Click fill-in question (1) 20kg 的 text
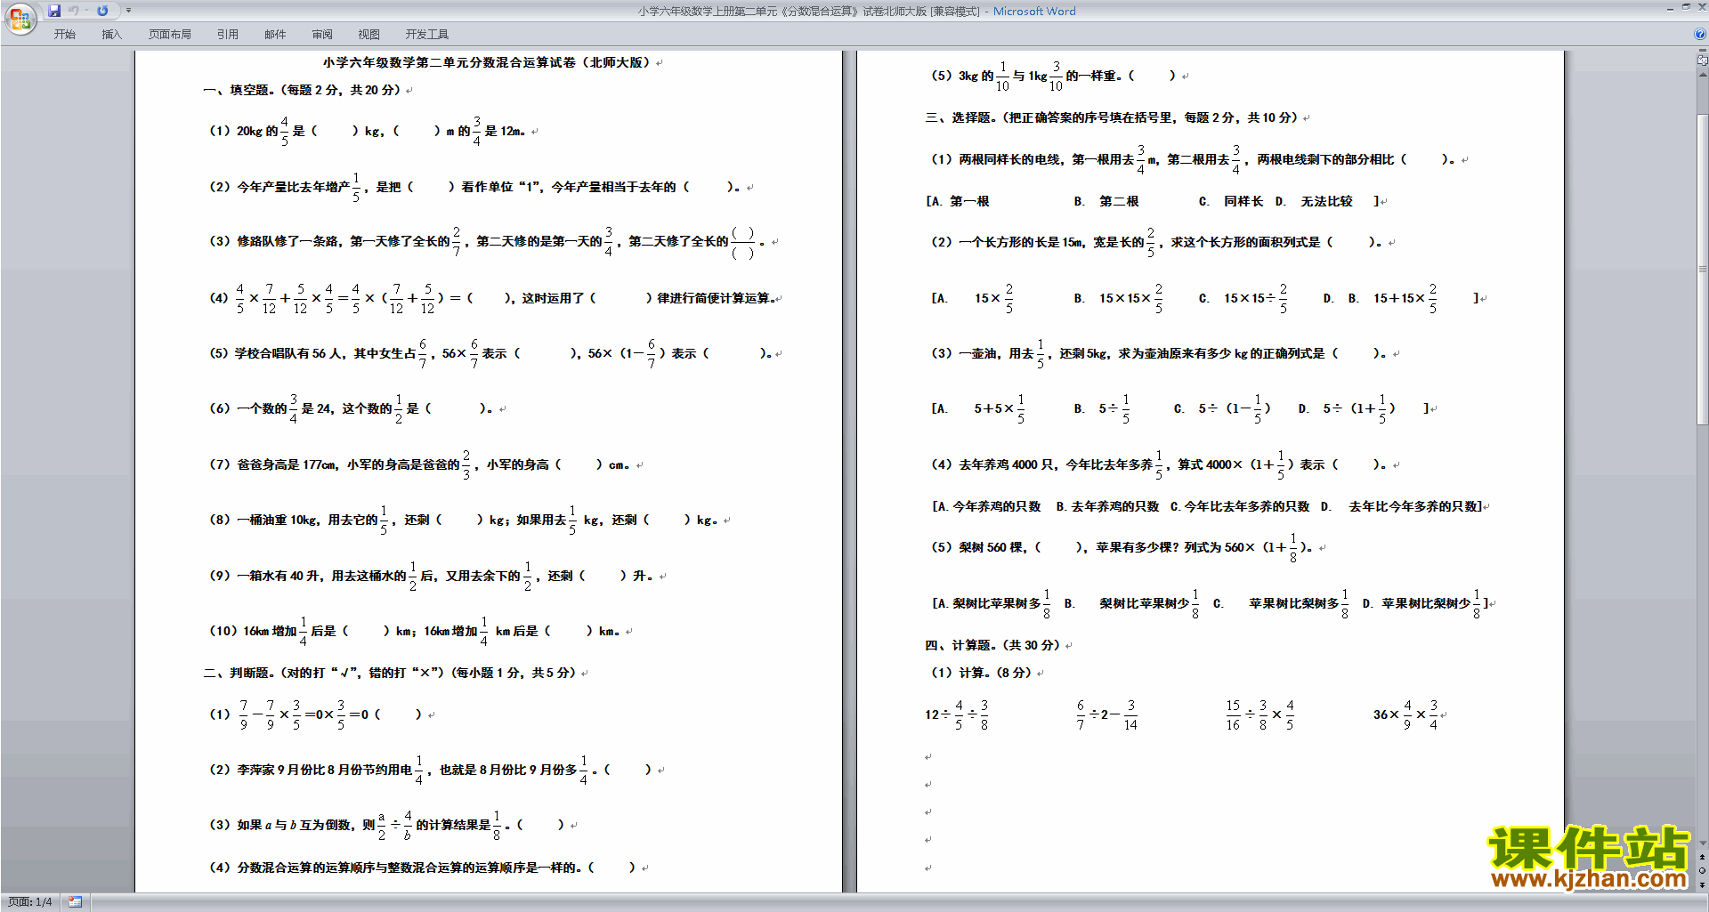Screen dimensions: 1709x912 [x=368, y=131]
